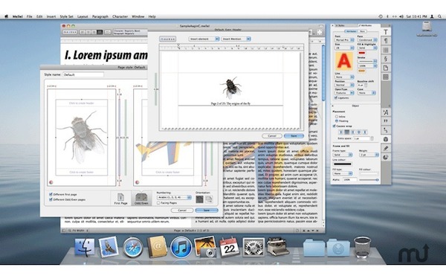Open the Insert Mention dropdown
446x279 pixels.
pos(236,39)
